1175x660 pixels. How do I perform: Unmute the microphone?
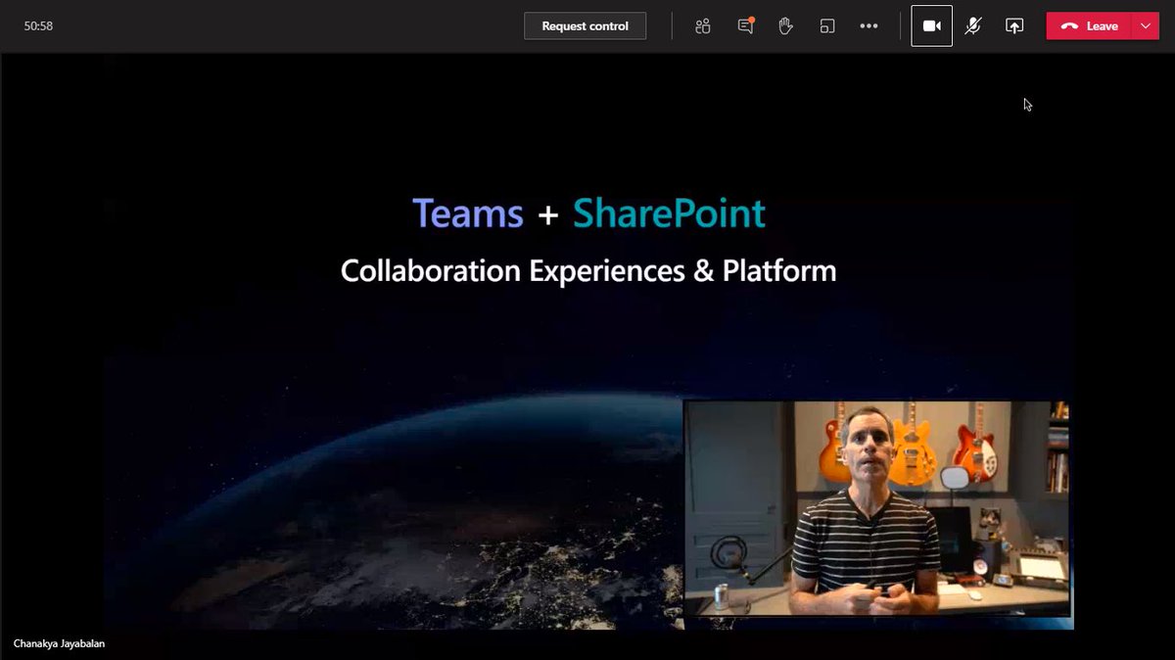point(973,26)
